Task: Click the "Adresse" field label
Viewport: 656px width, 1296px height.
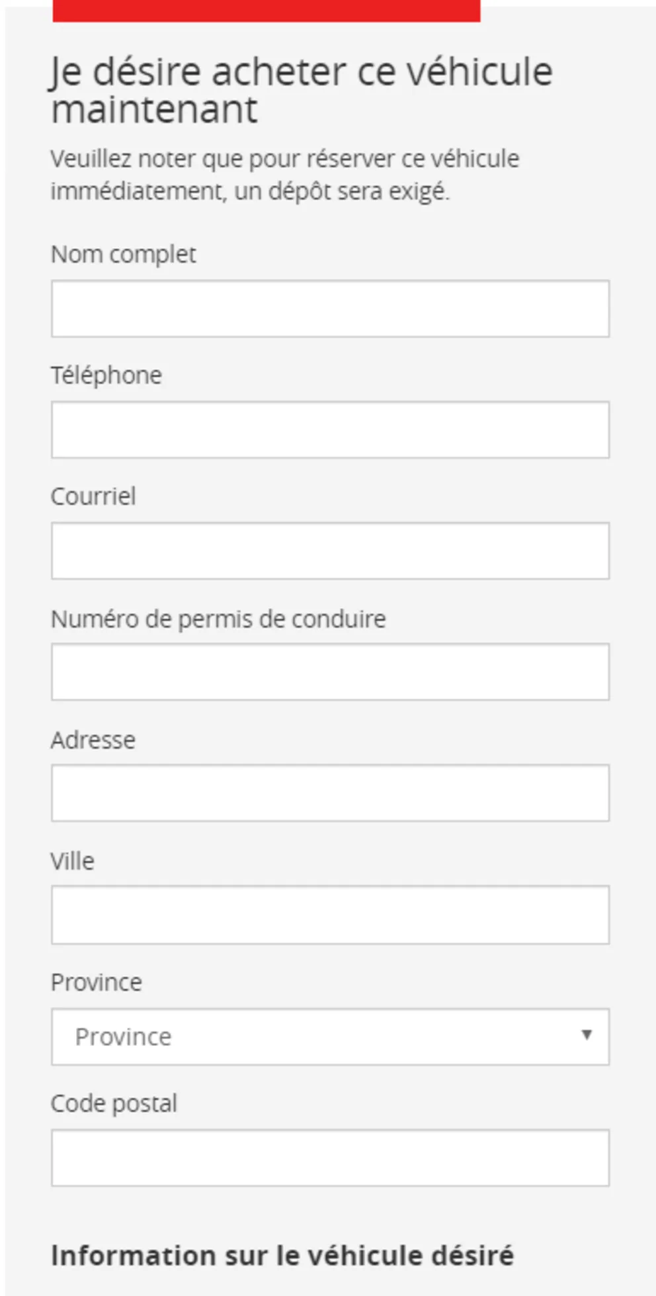Action: [93, 740]
